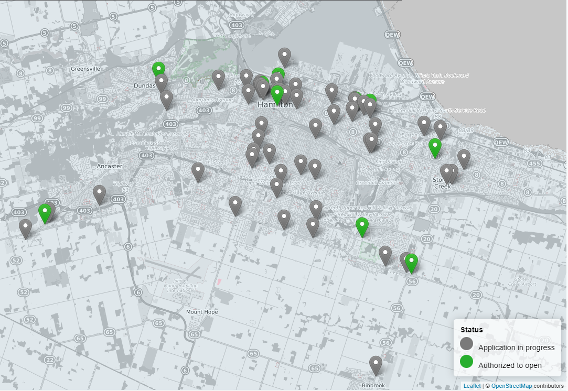Click the gray legend swatch for Application in progress
The image size is (568, 391).
(466, 344)
